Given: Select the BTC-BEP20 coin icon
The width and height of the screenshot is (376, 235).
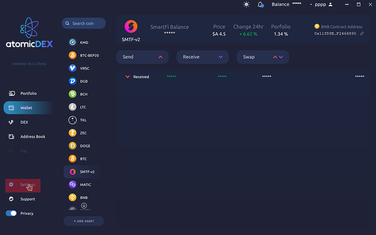Looking at the screenshot, I should pos(72,56).
